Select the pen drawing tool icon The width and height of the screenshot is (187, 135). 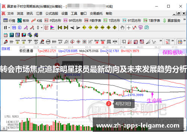pyautogui.click(x=6, y=42)
